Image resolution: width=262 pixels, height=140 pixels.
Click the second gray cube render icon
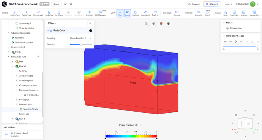(154, 23)
